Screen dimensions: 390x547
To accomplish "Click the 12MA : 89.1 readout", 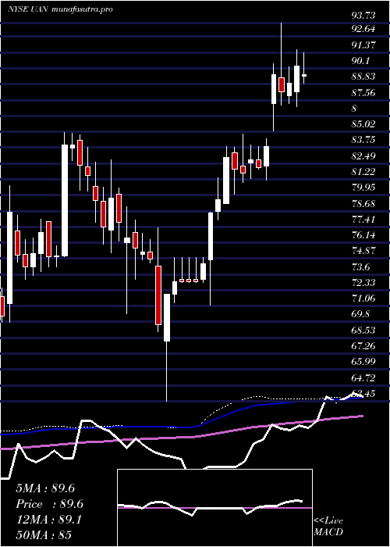I will [x=48, y=520].
